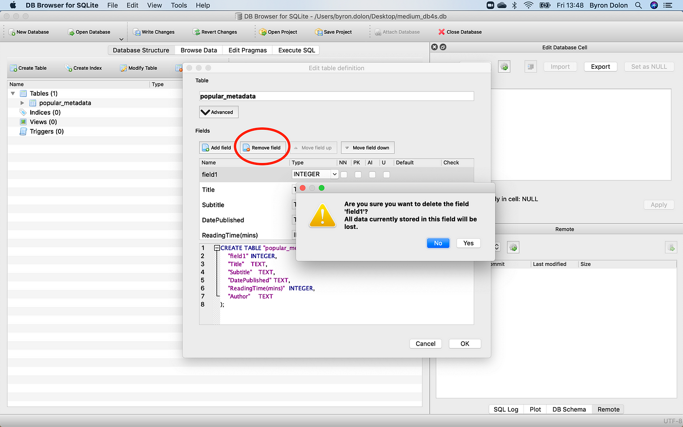This screenshot has height=427, width=683.
Task: Click the text-format icon next to Import
Action: tap(531, 67)
